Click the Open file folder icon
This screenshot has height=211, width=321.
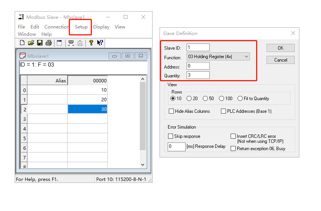click(x=31, y=43)
